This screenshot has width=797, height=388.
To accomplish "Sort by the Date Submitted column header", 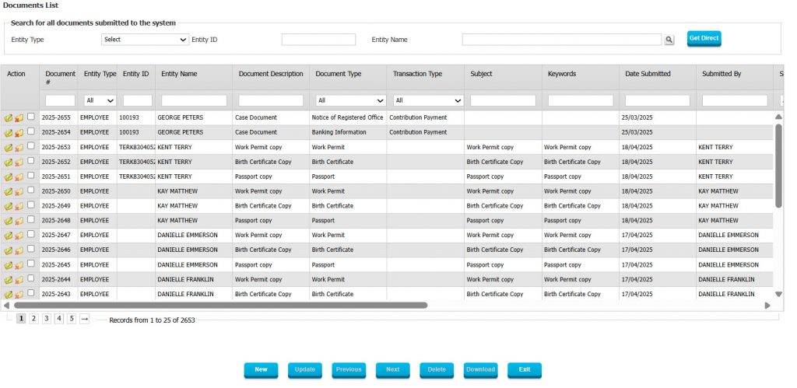I will tap(648, 74).
